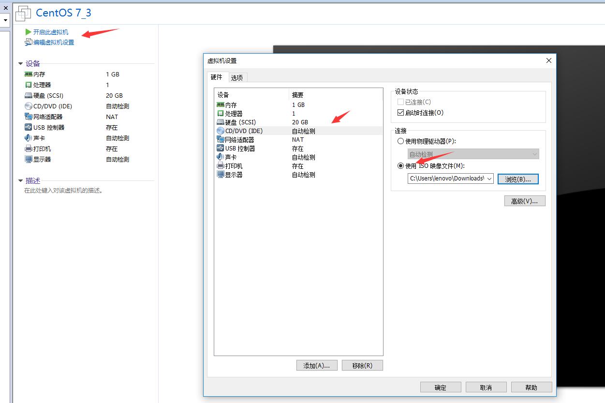
Task: Click 1 GB value in left device panel
Action: (x=113, y=74)
